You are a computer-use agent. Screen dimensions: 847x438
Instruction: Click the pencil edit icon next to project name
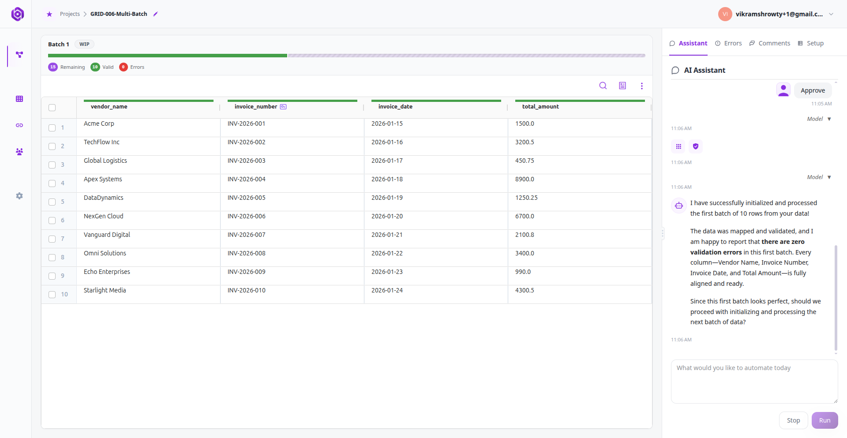[x=155, y=14]
